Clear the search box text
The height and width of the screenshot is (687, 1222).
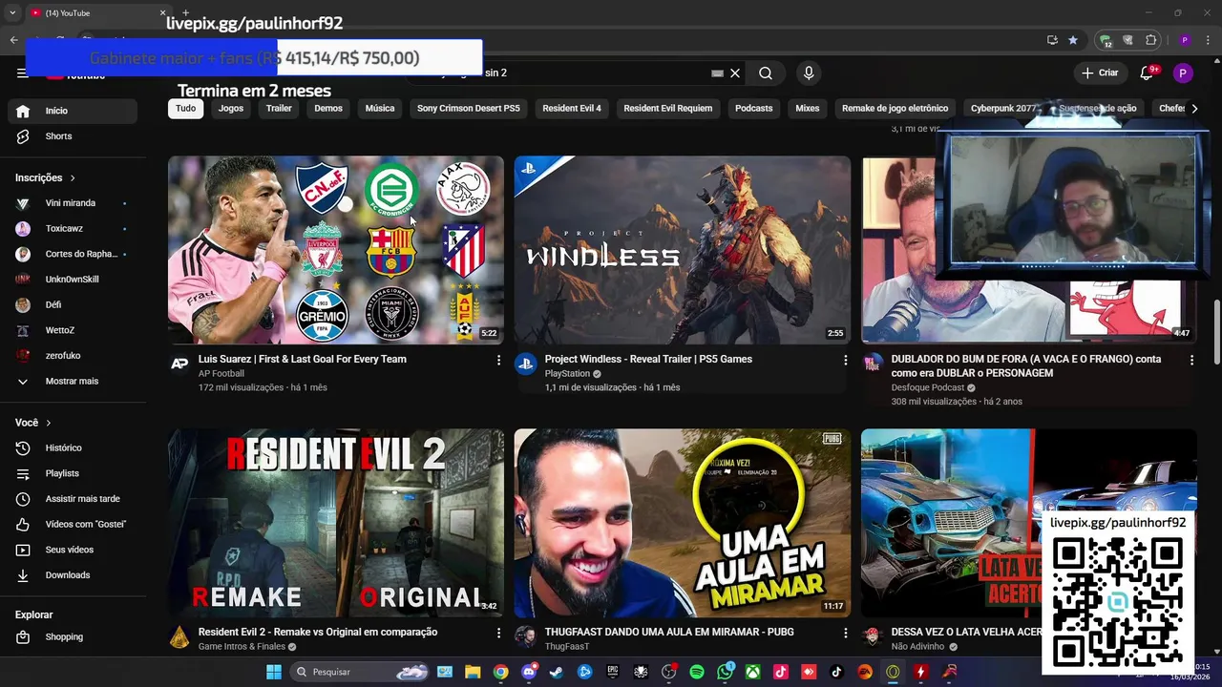(x=735, y=73)
